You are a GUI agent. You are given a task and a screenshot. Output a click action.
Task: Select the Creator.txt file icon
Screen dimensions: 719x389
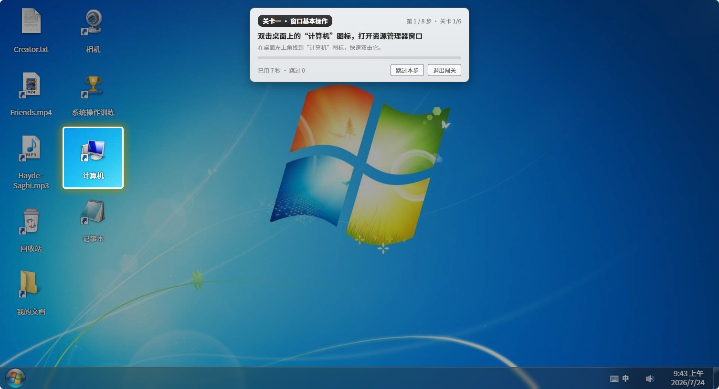(x=31, y=32)
